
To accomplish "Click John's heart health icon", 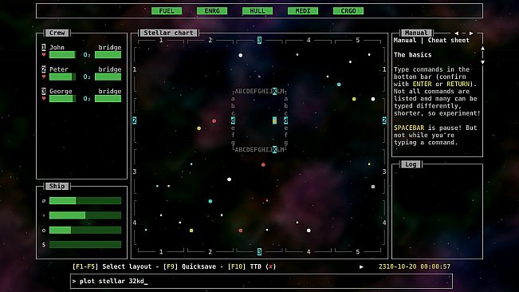I will point(44,54).
